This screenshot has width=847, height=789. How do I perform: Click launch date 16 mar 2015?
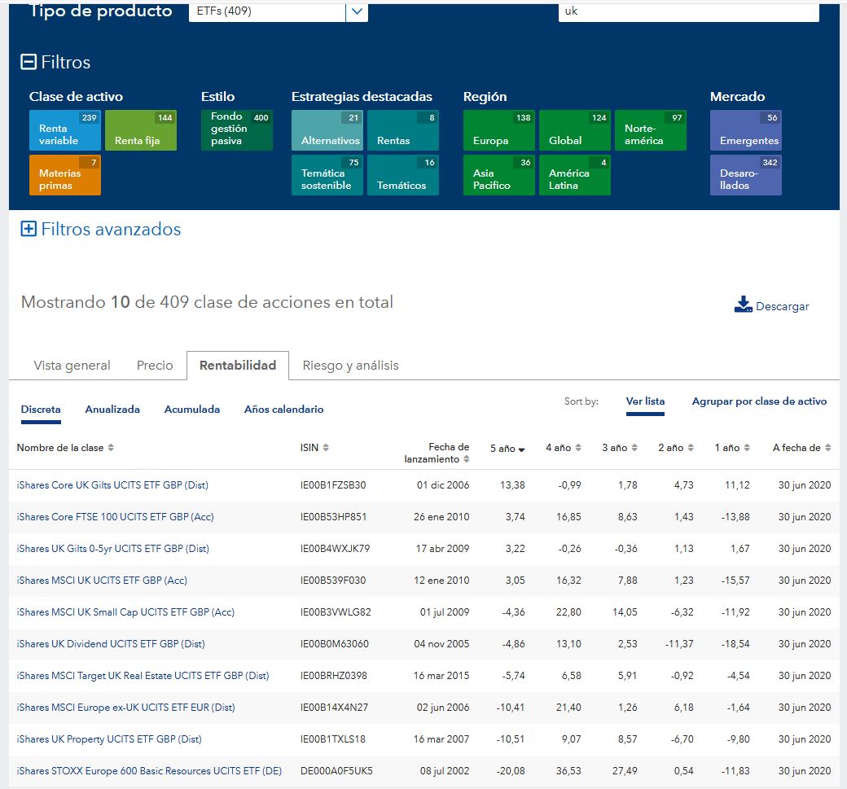441,676
